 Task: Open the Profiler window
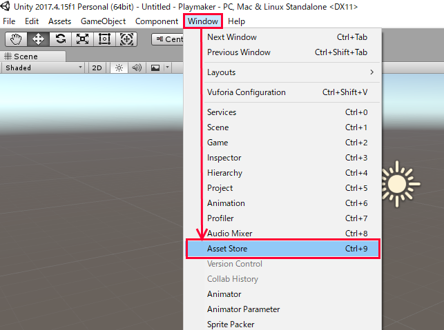click(283, 218)
